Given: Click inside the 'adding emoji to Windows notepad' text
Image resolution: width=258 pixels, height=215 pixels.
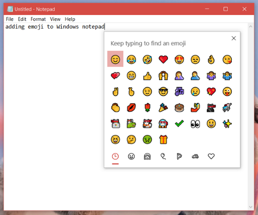Looking at the screenshot, I should [x=55, y=27].
